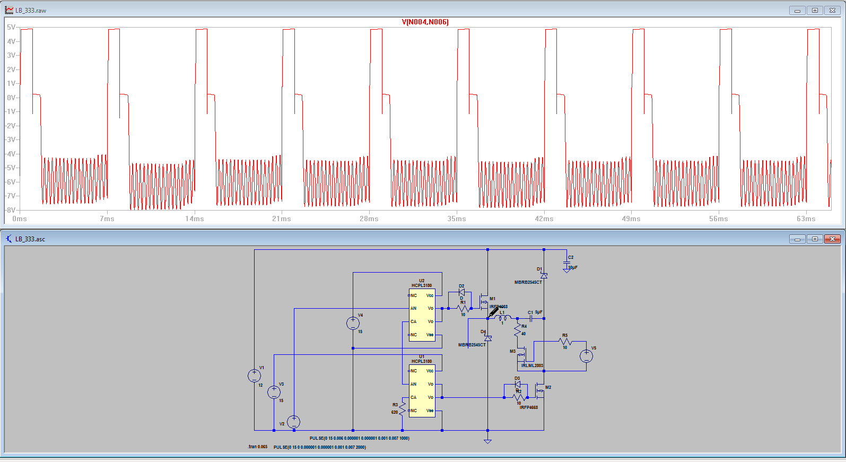Viewport: 846px width, 462px height.
Task: Click the LB_333.asc schematic window icon
Action: pos(9,239)
